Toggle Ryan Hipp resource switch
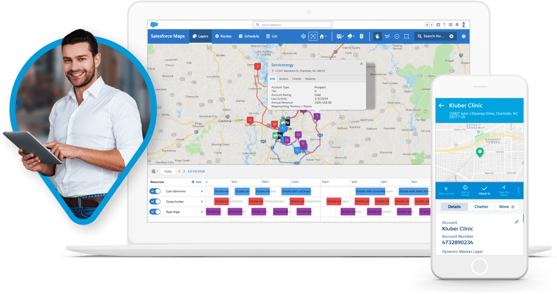Image resolution: width=557 pixels, height=294 pixels. click(x=155, y=212)
